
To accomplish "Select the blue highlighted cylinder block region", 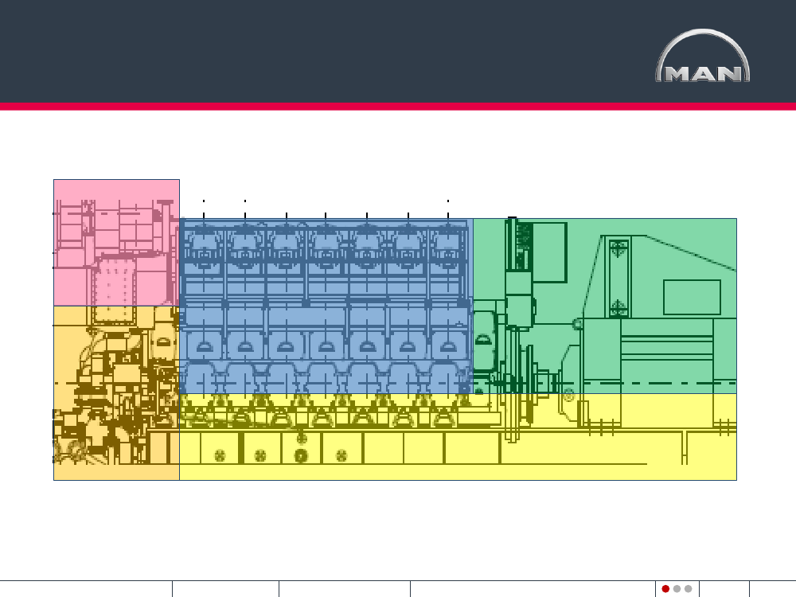I will [x=326, y=306].
